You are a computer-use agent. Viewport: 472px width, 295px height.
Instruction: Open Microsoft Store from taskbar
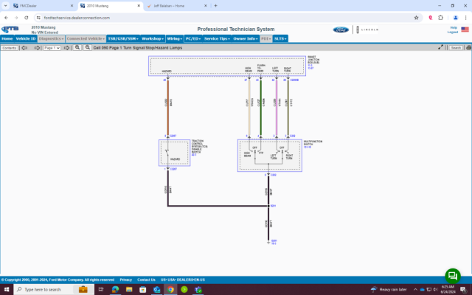coord(142,289)
